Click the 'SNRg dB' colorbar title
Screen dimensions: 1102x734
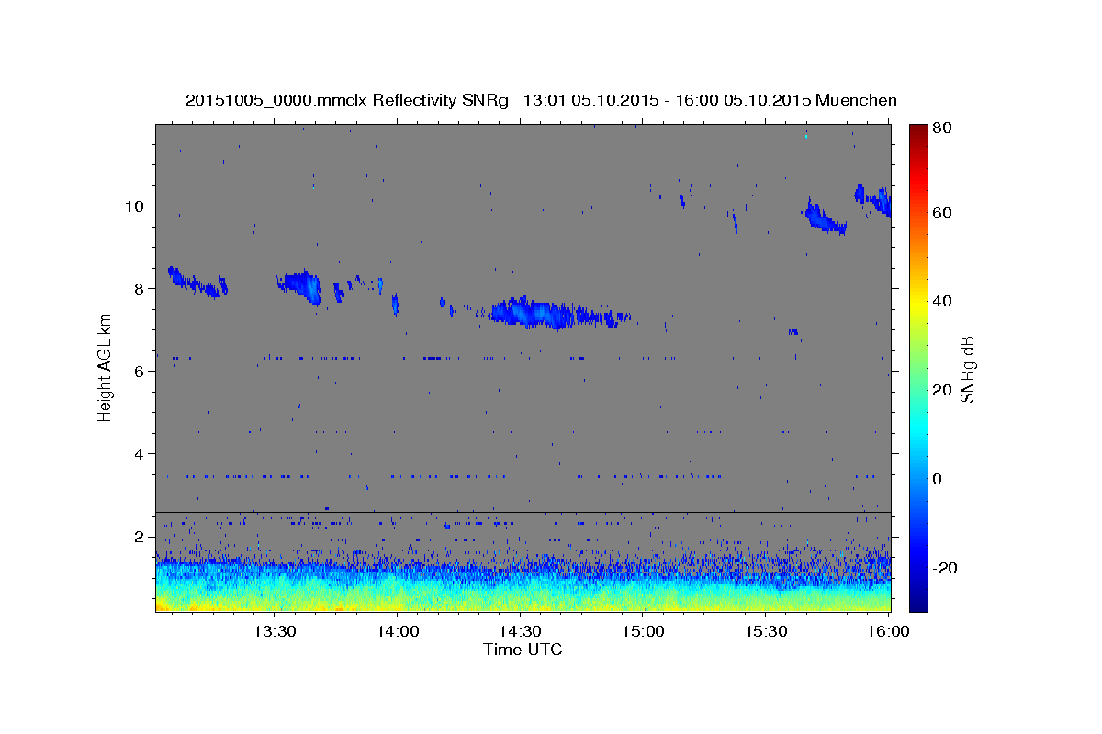[967, 370]
